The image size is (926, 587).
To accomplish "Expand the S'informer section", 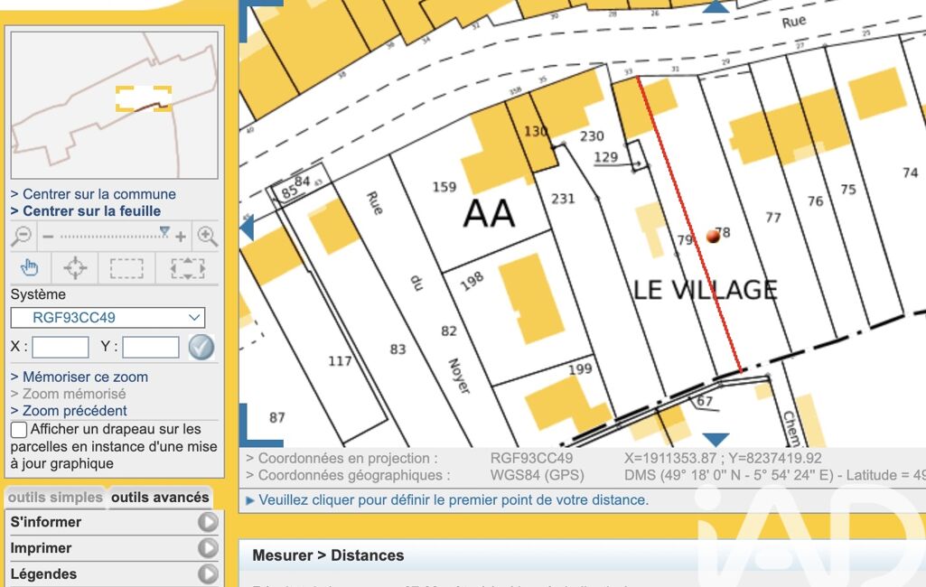I will coord(208,522).
